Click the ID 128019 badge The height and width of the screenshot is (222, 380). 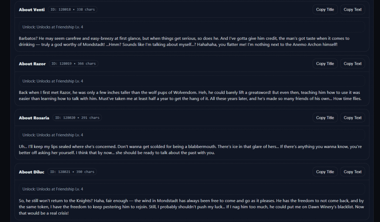coord(73,64)
